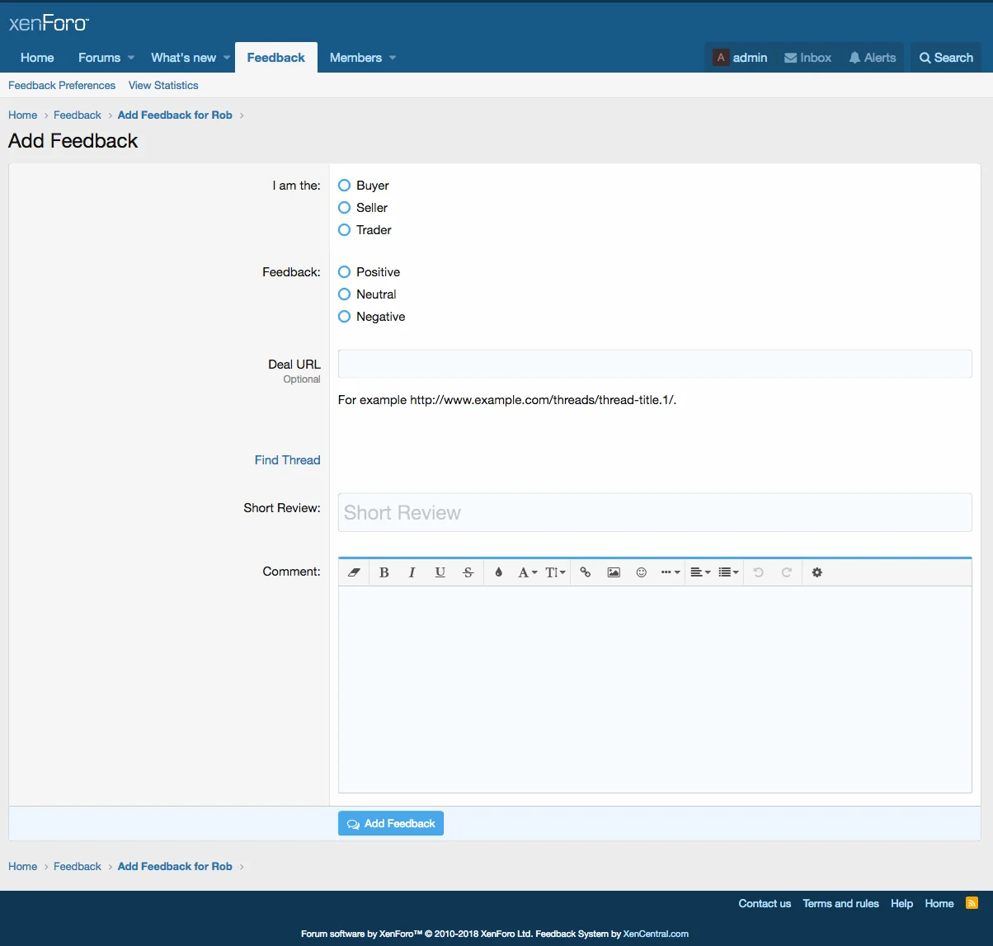
Task: Click the Remove formatting eraser icon
Action: tap(354, 572)
